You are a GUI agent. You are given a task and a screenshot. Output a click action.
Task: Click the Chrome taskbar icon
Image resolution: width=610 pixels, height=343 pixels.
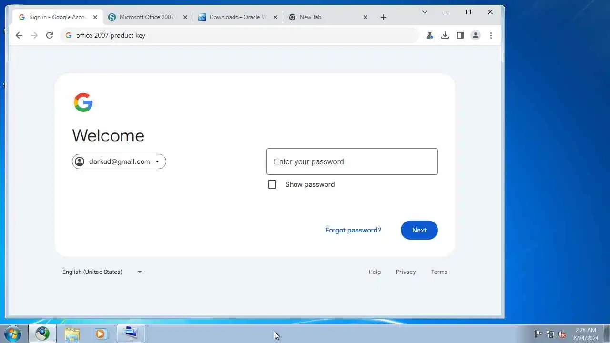pos(42,333)
